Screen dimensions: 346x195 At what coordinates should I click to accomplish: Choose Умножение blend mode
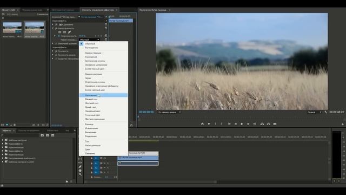click(x=103, y=57)
